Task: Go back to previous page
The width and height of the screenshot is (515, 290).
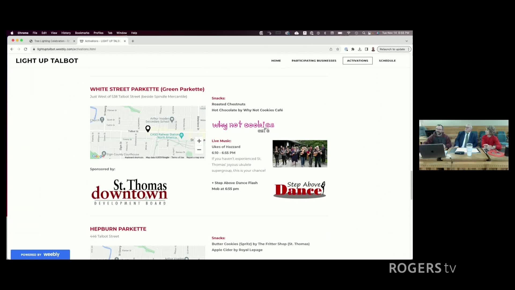Action: coord(12,49)
